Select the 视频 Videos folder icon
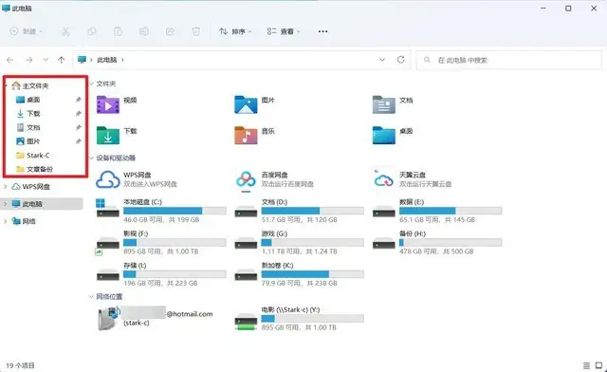 108,104
